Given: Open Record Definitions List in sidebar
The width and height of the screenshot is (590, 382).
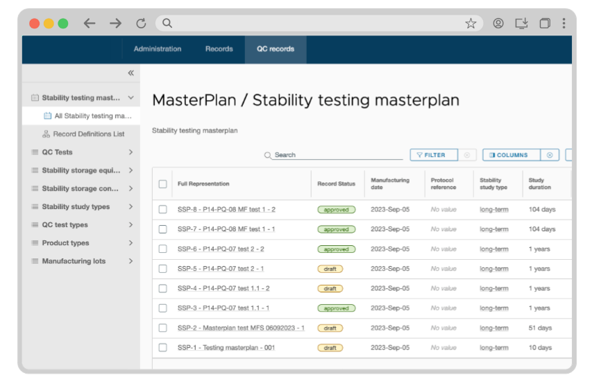Looking at the screenshot, I should (x=88, y=134).
